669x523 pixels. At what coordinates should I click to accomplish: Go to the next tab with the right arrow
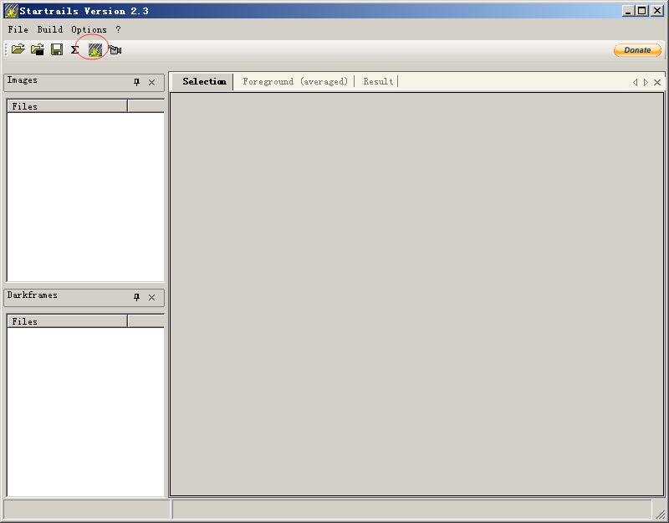pos(646,82)
